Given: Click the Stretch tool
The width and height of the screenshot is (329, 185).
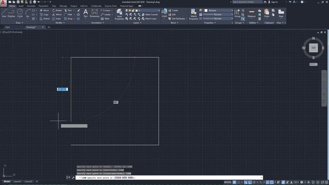Looking at the screenshot, I should [45, 18].
